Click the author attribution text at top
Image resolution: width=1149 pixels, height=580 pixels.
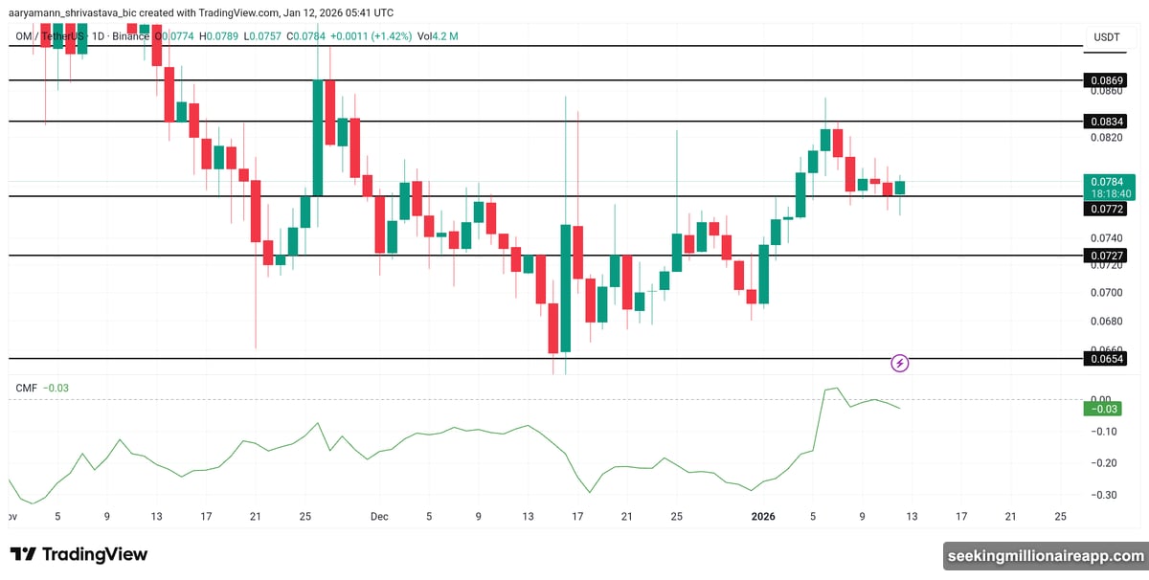tap(201, 12)
